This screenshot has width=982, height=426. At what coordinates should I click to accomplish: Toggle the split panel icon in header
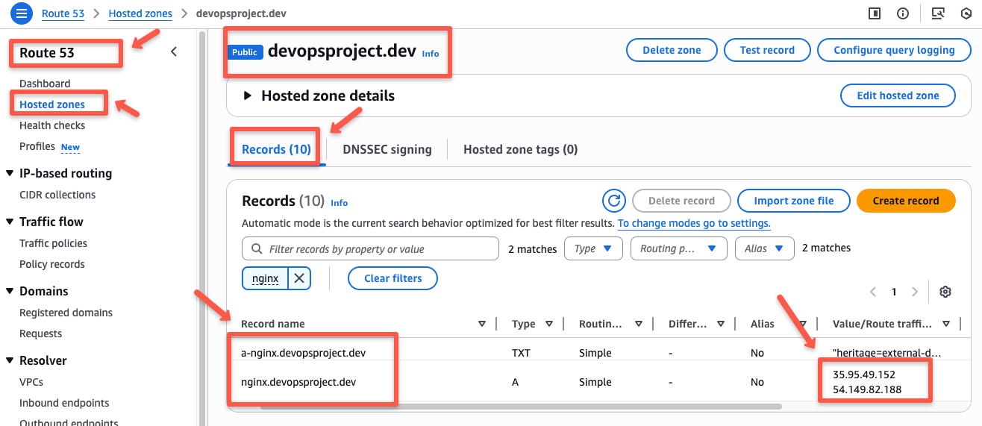tap(875, 13)
